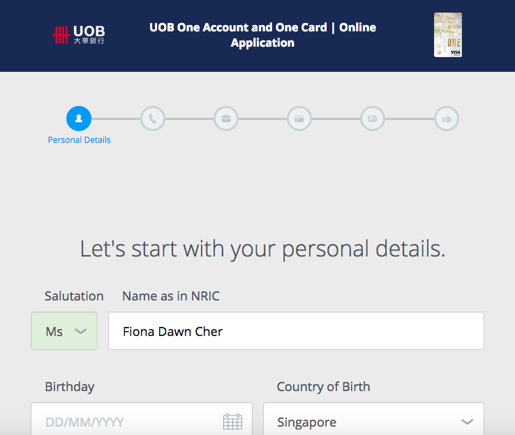Open the credit card step icon
The height and width of the screenshot is (435, 515).
(299, 119)
